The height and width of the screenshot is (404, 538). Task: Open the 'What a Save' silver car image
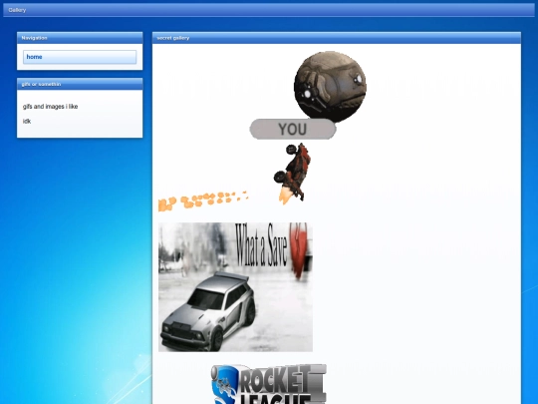coord(235,287)
